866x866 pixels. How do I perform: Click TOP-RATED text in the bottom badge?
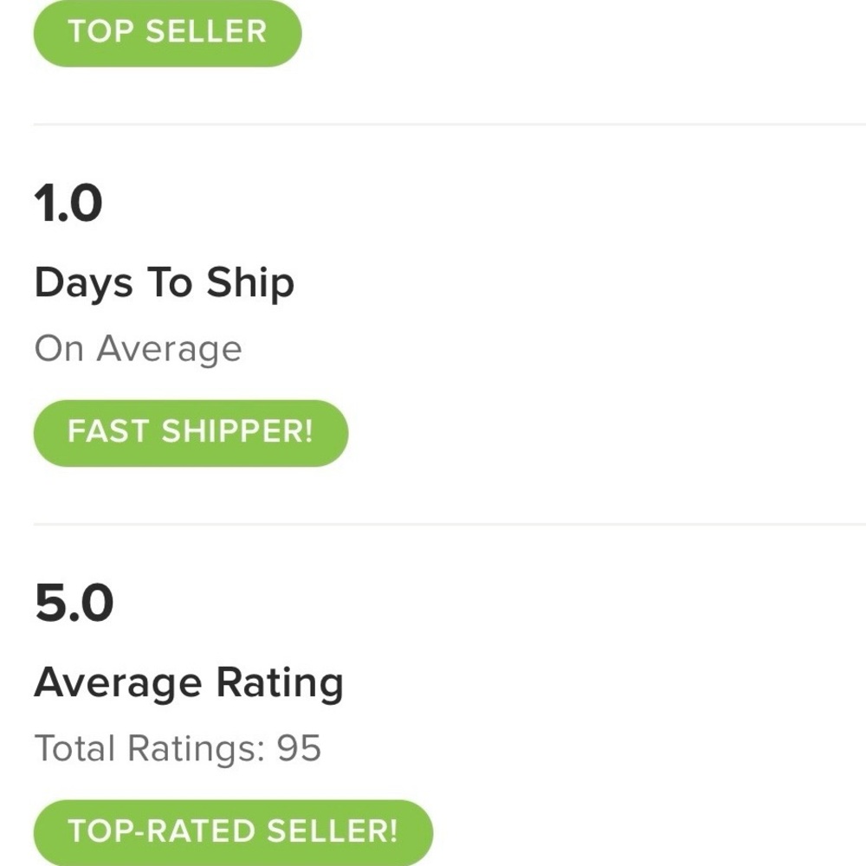162,831
